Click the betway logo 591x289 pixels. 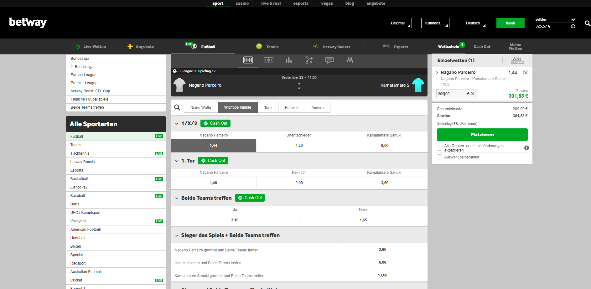click(28, 23)
